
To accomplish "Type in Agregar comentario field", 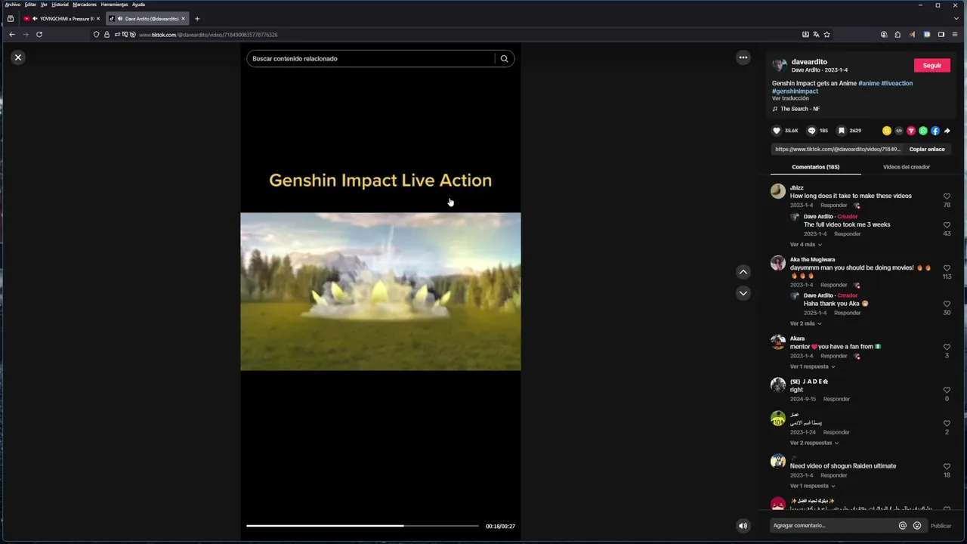I will (x=831, y=526).
